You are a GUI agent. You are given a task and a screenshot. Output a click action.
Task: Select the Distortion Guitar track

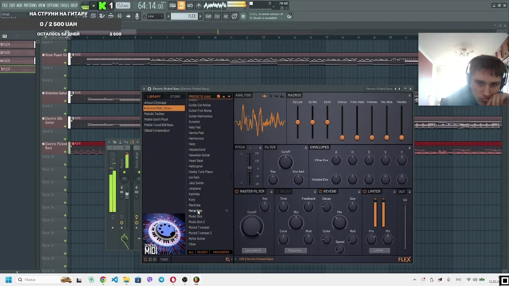[x=56, y=93]
